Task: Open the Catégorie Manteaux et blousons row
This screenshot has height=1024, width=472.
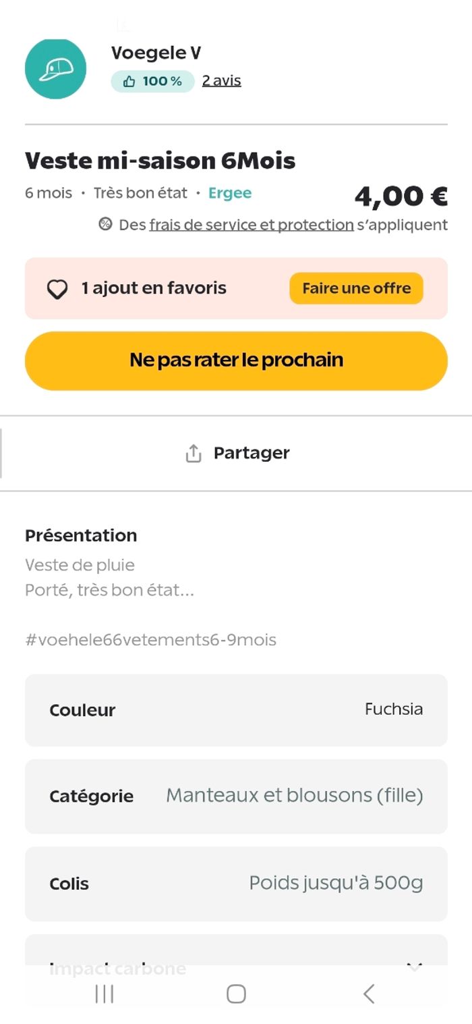Action: (x=236, y=797)
